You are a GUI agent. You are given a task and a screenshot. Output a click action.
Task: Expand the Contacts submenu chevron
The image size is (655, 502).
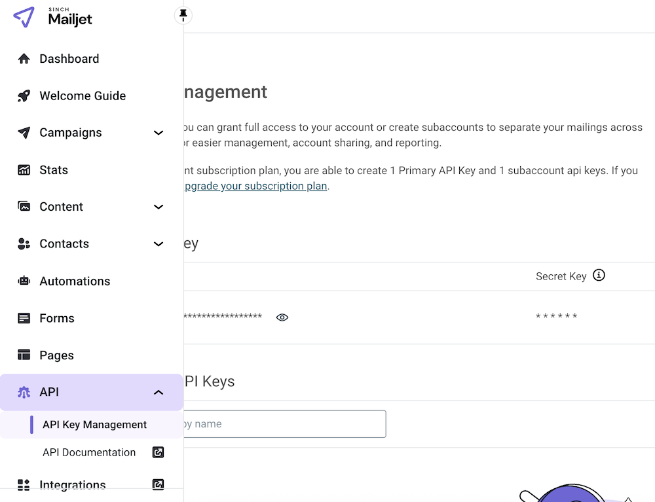(158, 244)
